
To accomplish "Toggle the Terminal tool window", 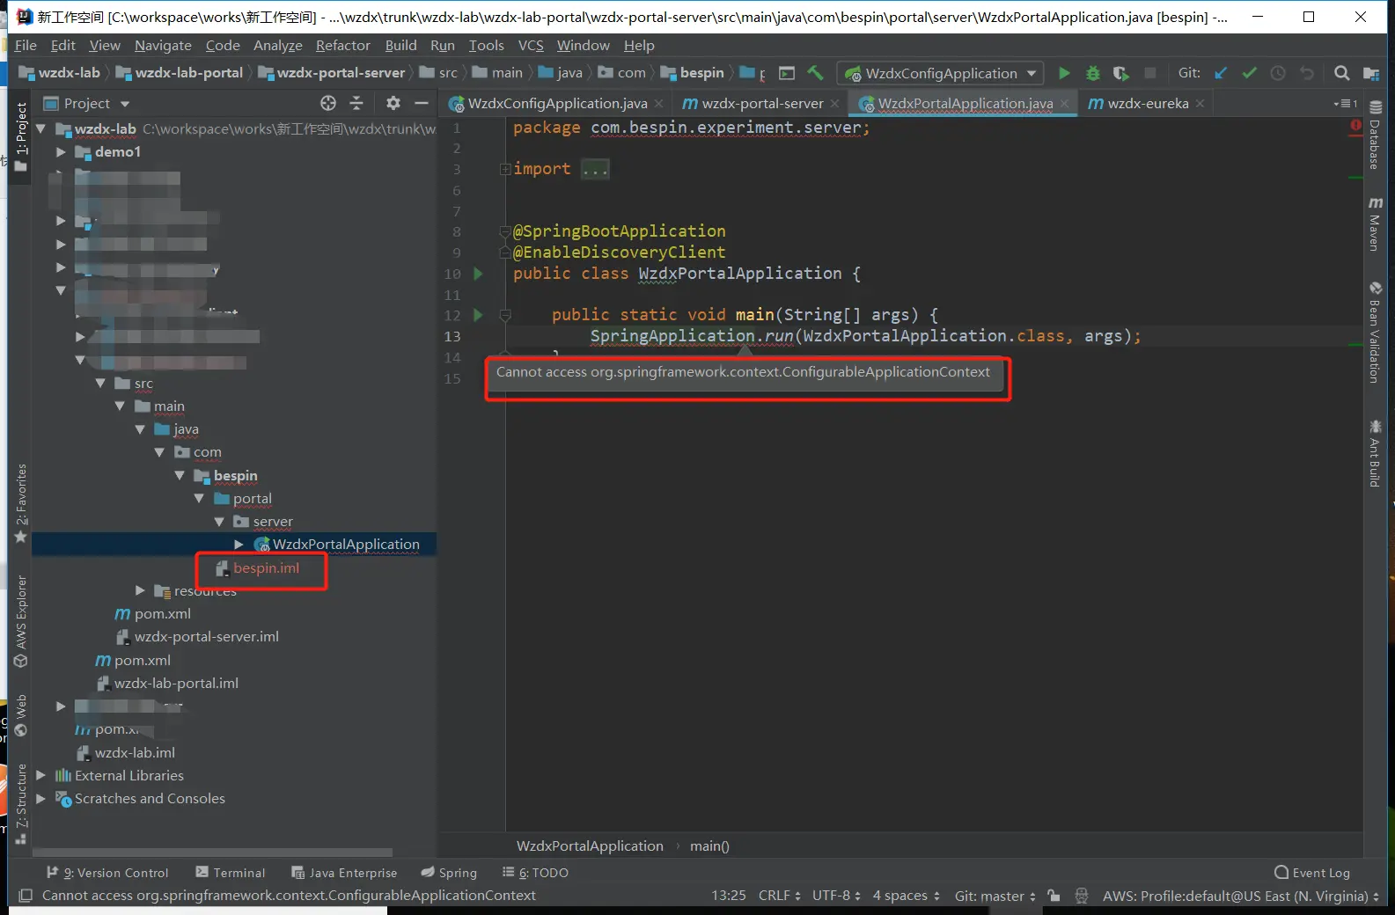I will tap(231, 873).
